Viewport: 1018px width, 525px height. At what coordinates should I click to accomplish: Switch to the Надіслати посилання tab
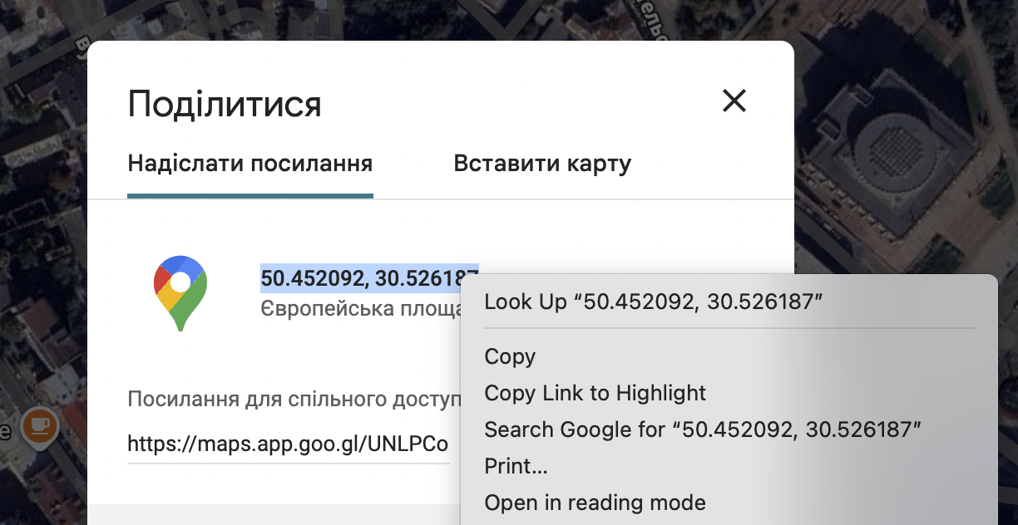[250, 163]
